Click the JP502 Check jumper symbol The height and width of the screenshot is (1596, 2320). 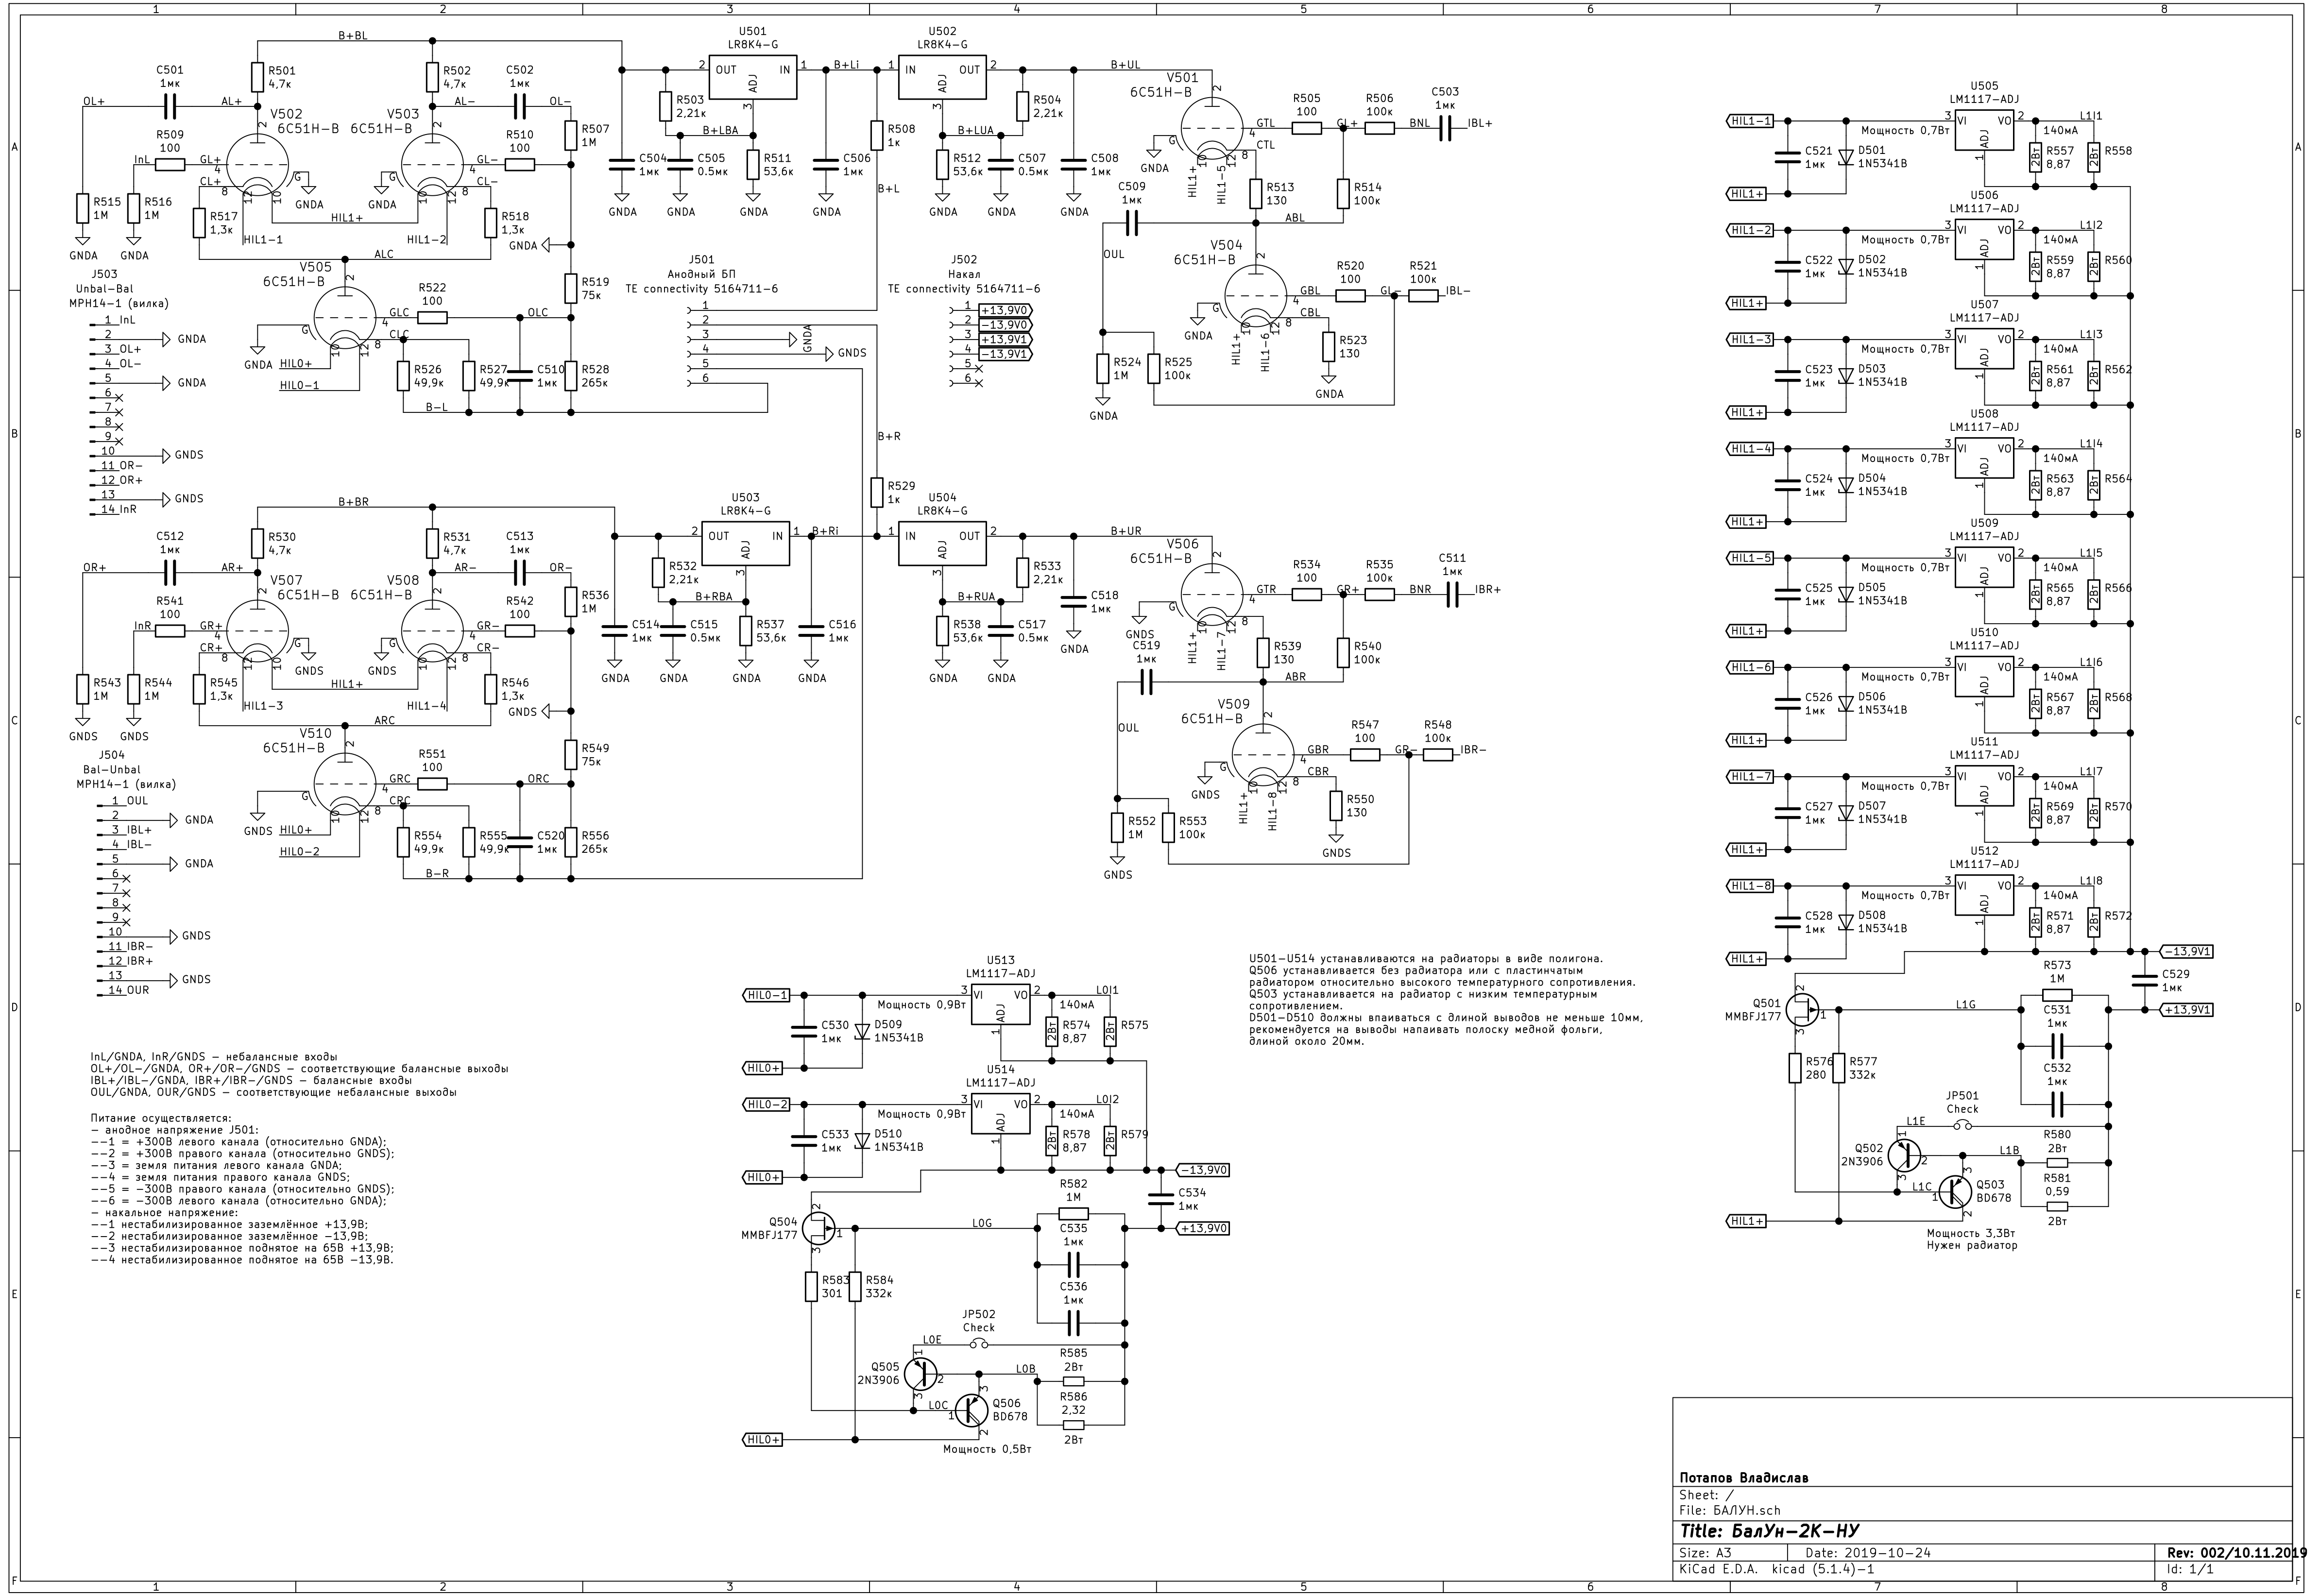(979, 1344)
